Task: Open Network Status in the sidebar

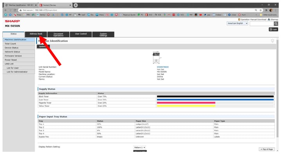Action: tap(19, 52)
